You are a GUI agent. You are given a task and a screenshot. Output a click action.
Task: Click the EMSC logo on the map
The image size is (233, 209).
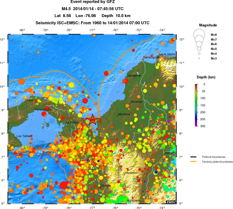171,202
